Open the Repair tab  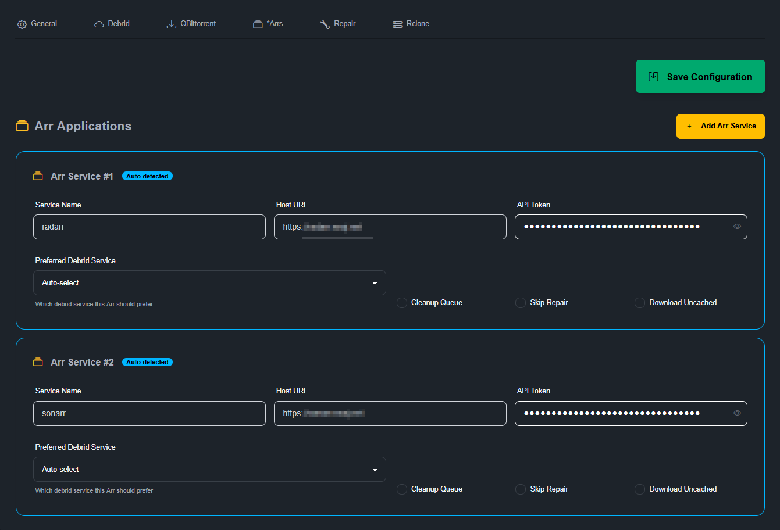(x=338, y=24)
